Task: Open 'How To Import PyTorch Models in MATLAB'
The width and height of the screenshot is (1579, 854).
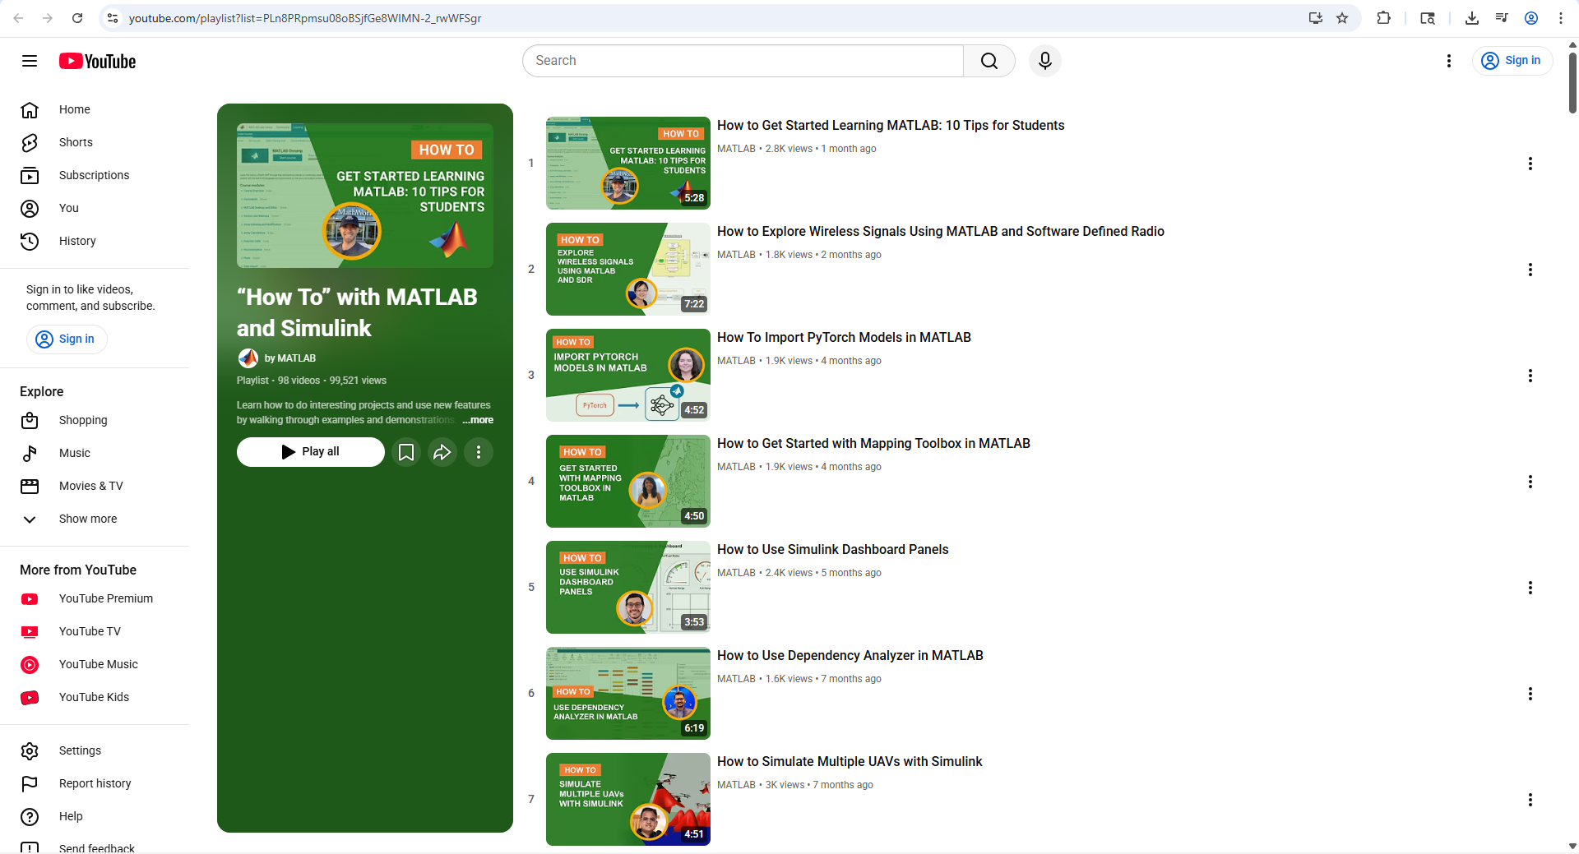Action: click(x=844, y=337)
